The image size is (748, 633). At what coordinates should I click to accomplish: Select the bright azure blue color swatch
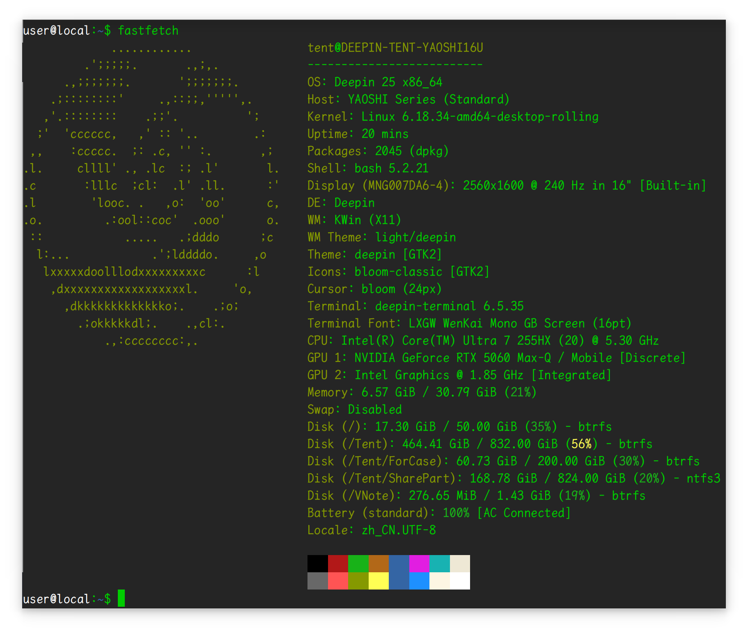(x=419, y=581)
